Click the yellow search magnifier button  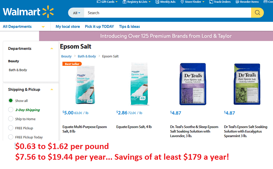[257, 13]
